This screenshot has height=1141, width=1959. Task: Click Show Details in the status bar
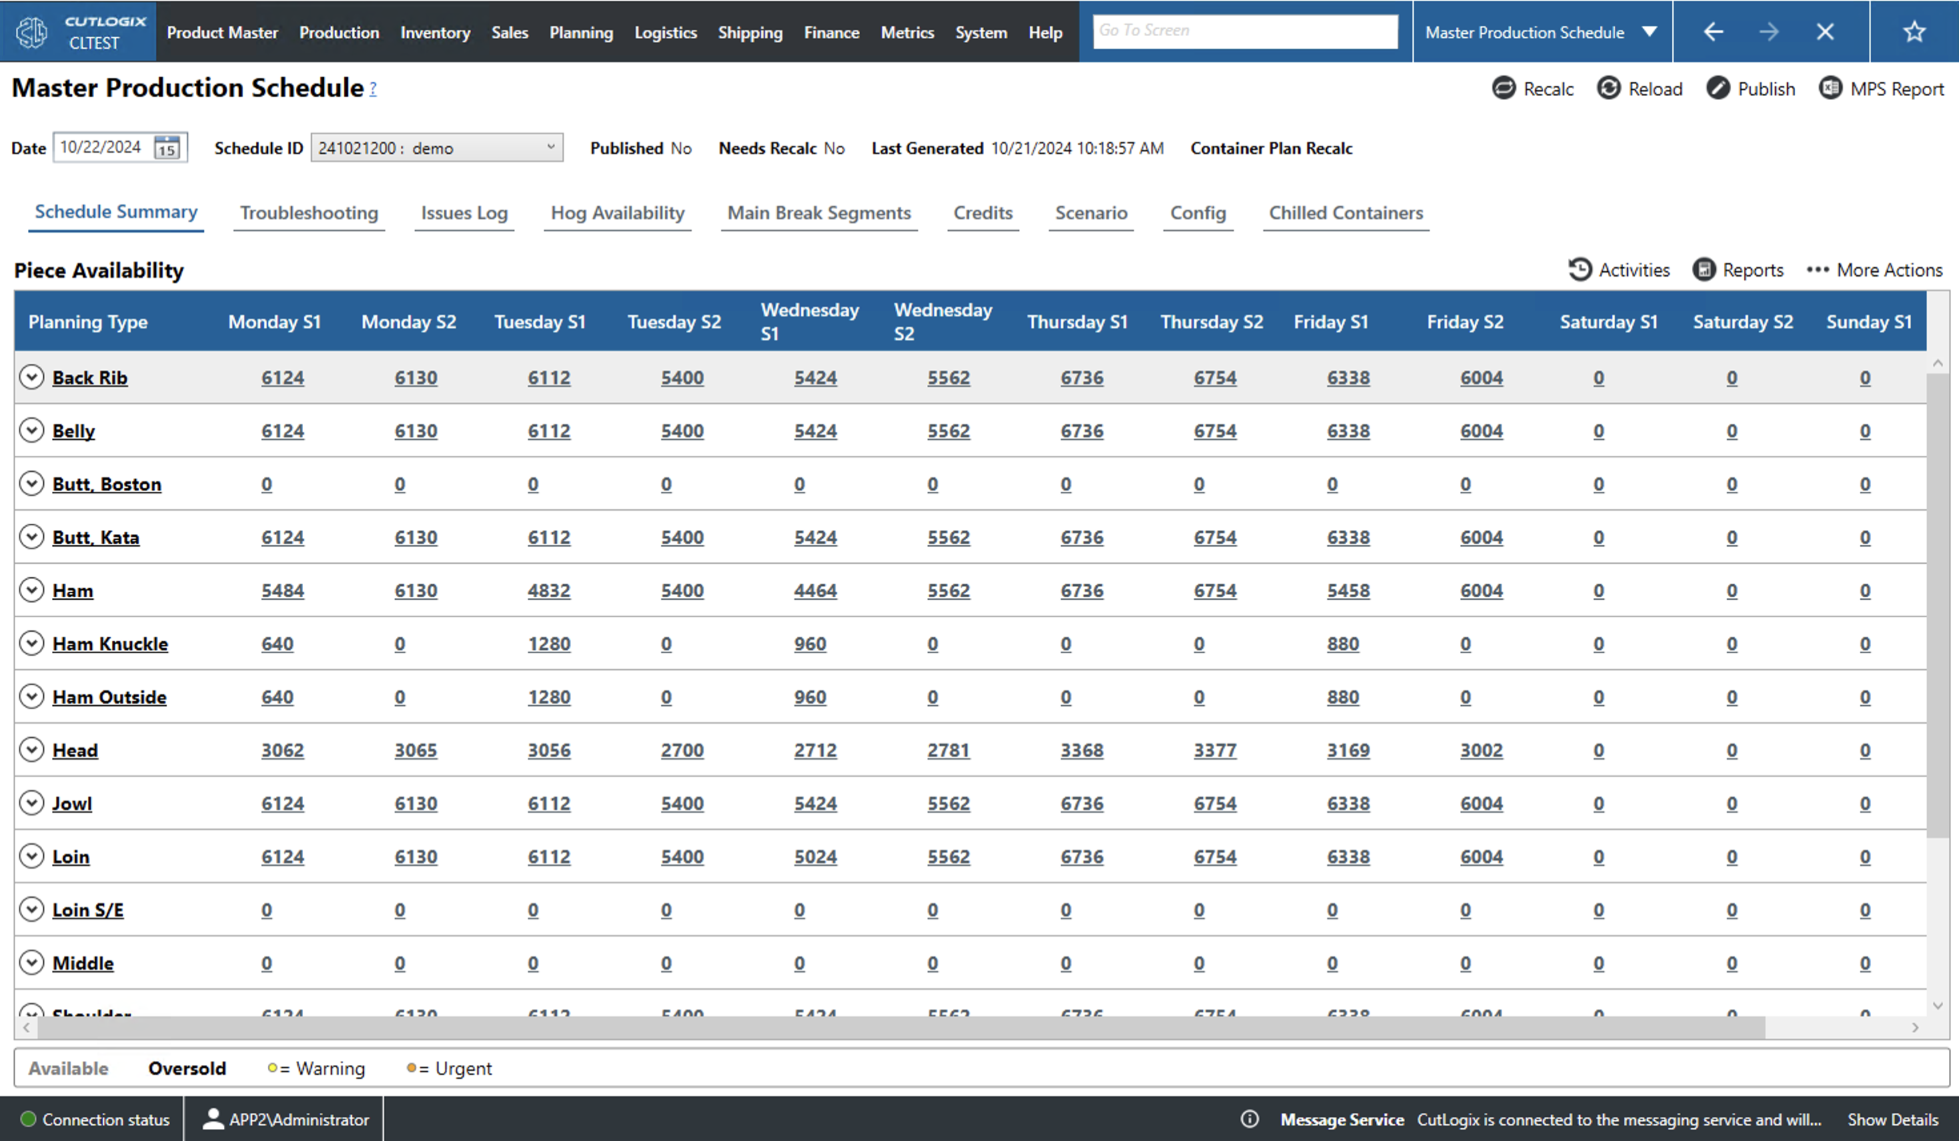[x=1892, y=1119]
